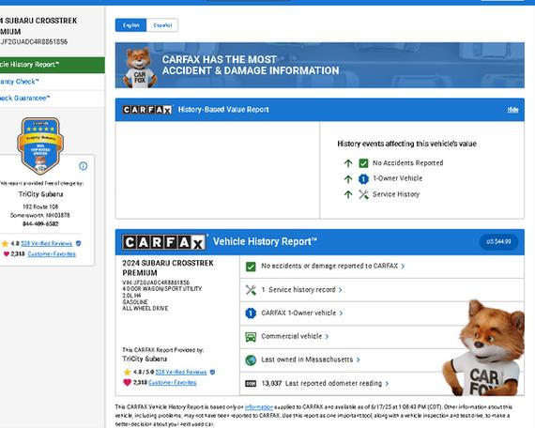Click the sidebar verified shield icon
This screenshot has width=535, height=428.
point(78,243)
